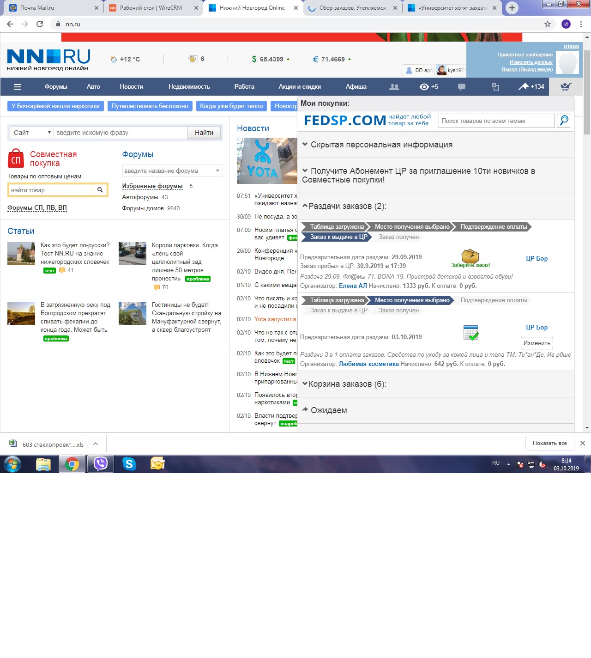Open the Короли парковки article thumbnail
The width and height of the screenshot is (591, 658).
[133, 253]
